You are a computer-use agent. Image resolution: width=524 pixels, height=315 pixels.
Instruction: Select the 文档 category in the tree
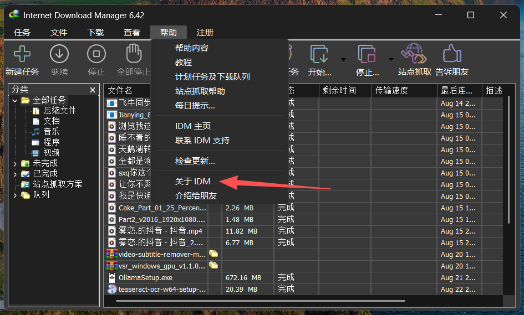tap(52, 121)
